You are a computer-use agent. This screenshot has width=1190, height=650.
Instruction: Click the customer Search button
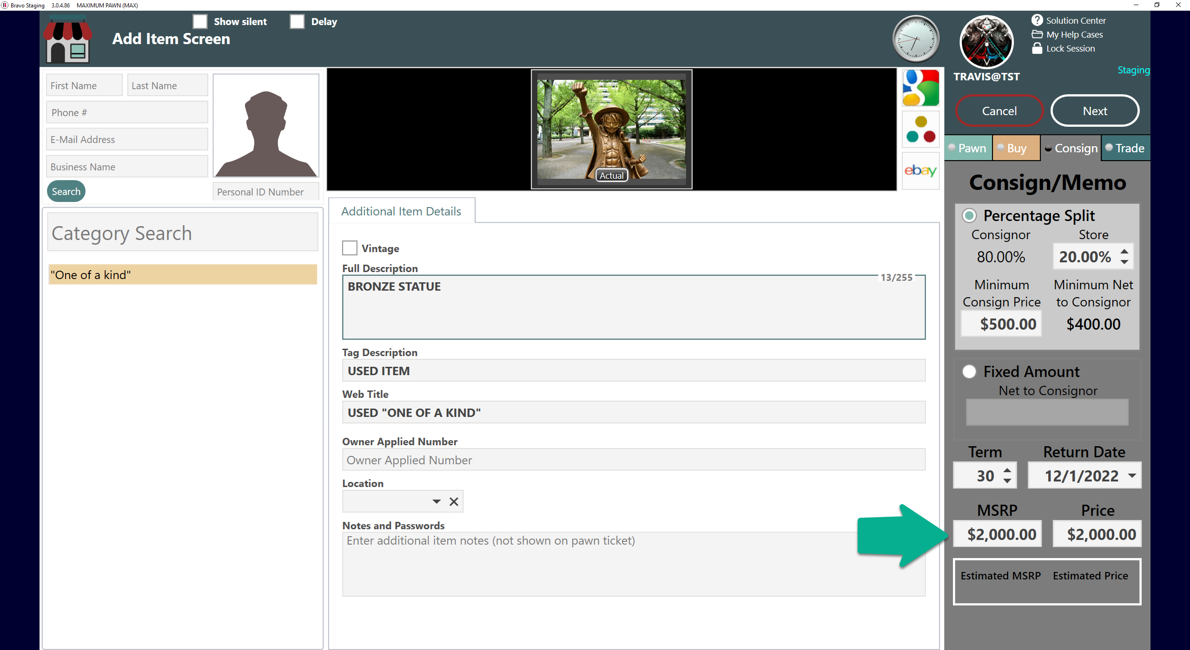pyautogui.click(x=66, y=191)
